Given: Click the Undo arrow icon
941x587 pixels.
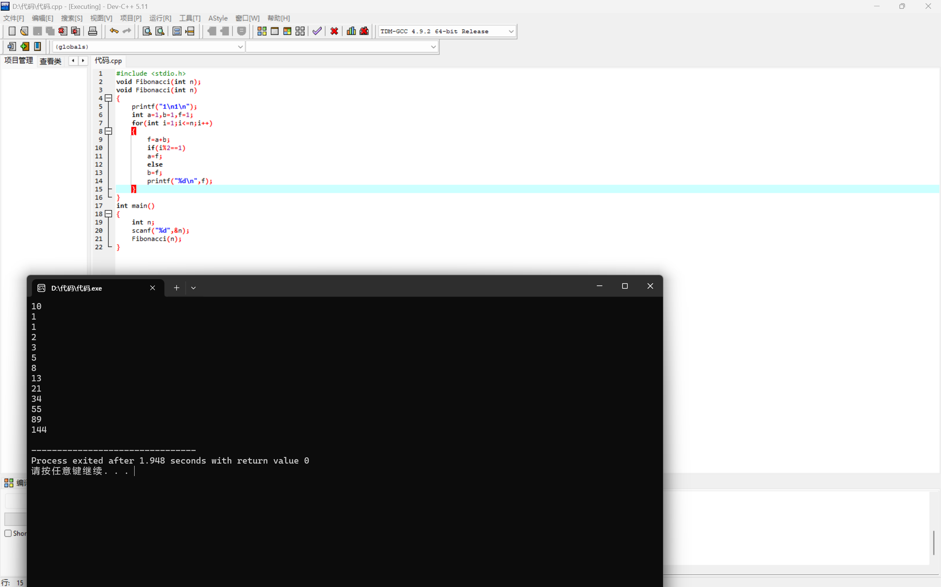Looking at the screenshot, I should pyautogui.click(x=114, y=31).
